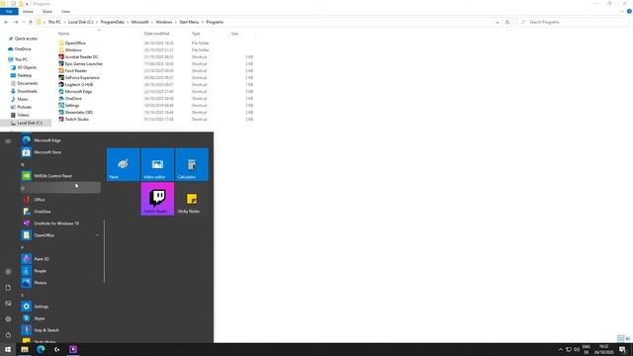This screenshot has width=633, height=356.
Task: Open Microsoft Store from Start app list
Action: 60,152
